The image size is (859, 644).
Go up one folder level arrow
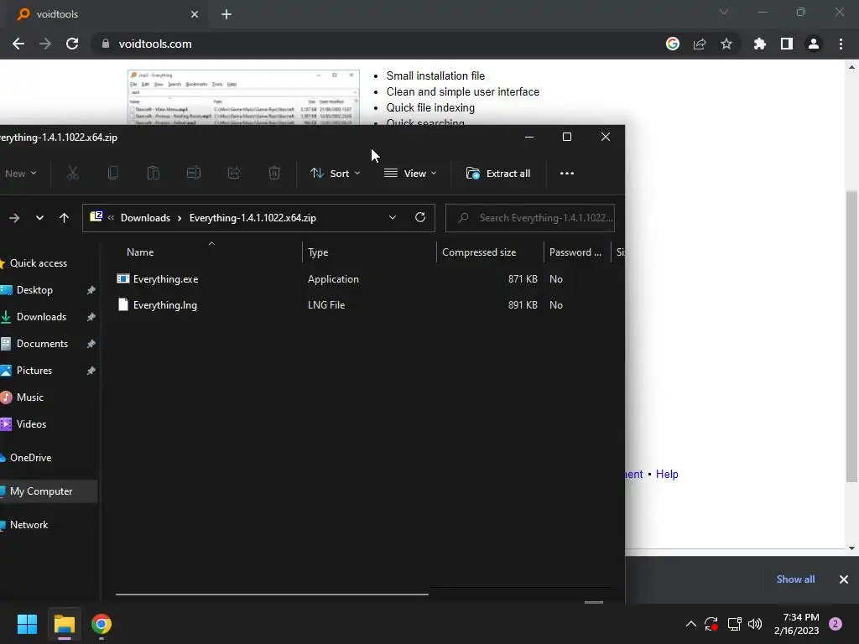coord(64,218)
